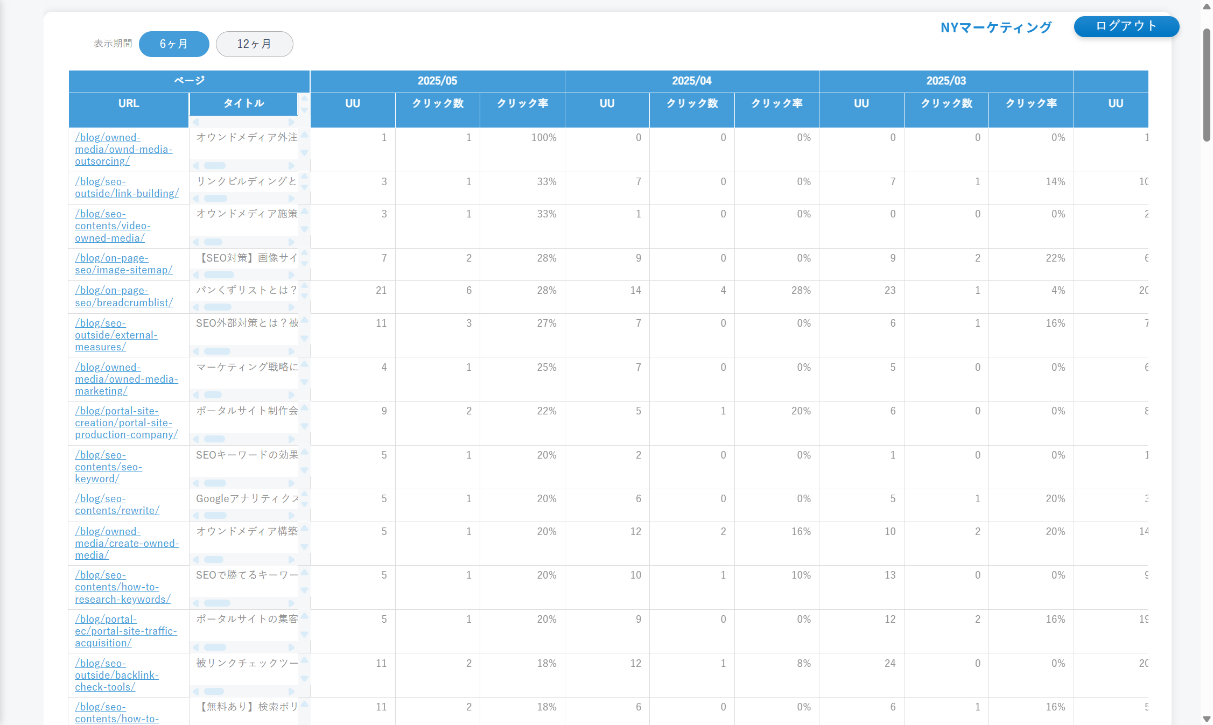
Task: Select the 6ヶ月 display period
Action: 174,44
